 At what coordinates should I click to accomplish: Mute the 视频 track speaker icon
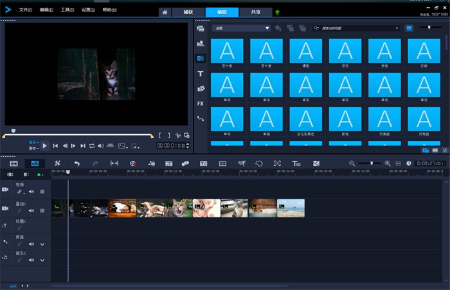coord(31,192)
